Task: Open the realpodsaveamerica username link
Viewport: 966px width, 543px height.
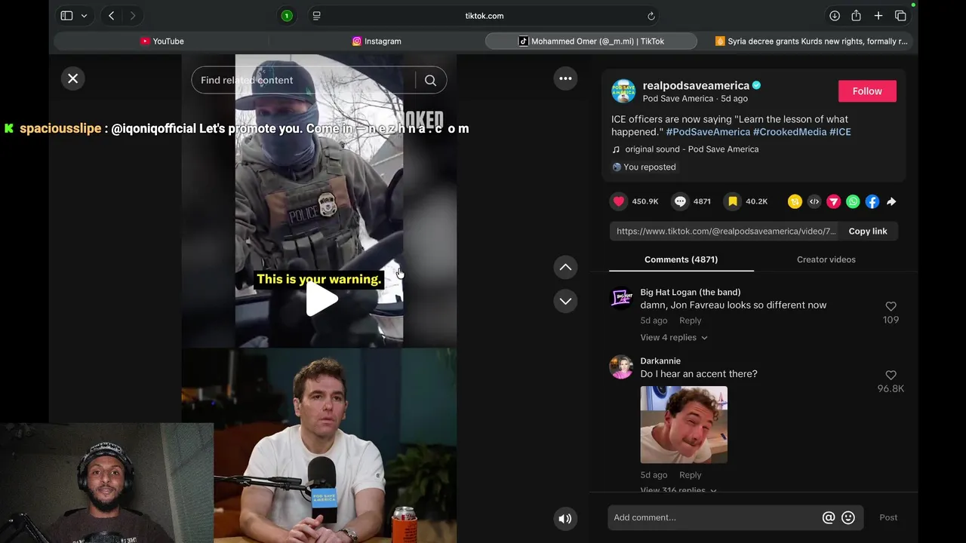Action: 696,86
